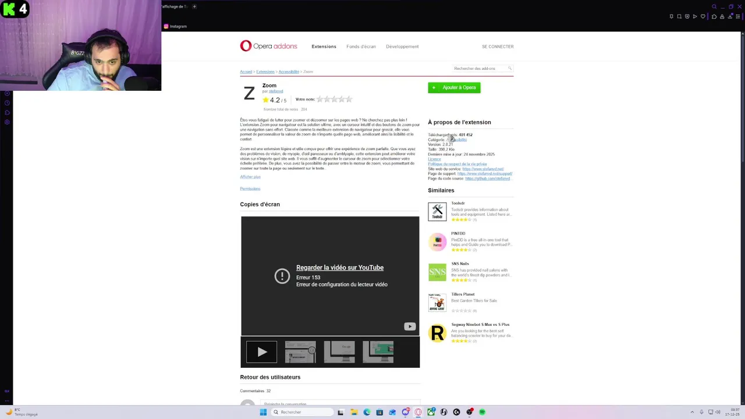The width and height of the screenshot is (745, 419).
Task: Select the video play thumbnail
Action: coord(261,352)
